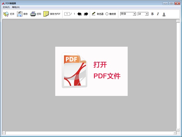
Task: Click the horizontal scrollbar right arrow
Action: pyautogui.click(x=175, y=133)
